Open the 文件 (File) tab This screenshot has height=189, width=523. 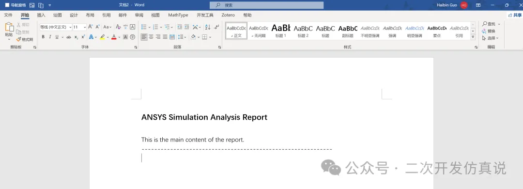[x=8, y=15]
